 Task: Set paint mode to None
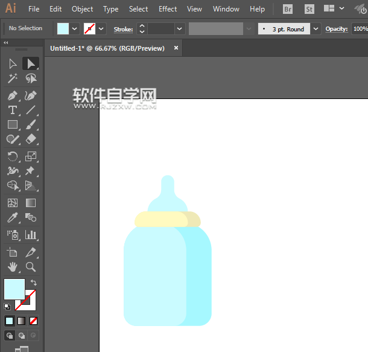click(x=34, y=321)
